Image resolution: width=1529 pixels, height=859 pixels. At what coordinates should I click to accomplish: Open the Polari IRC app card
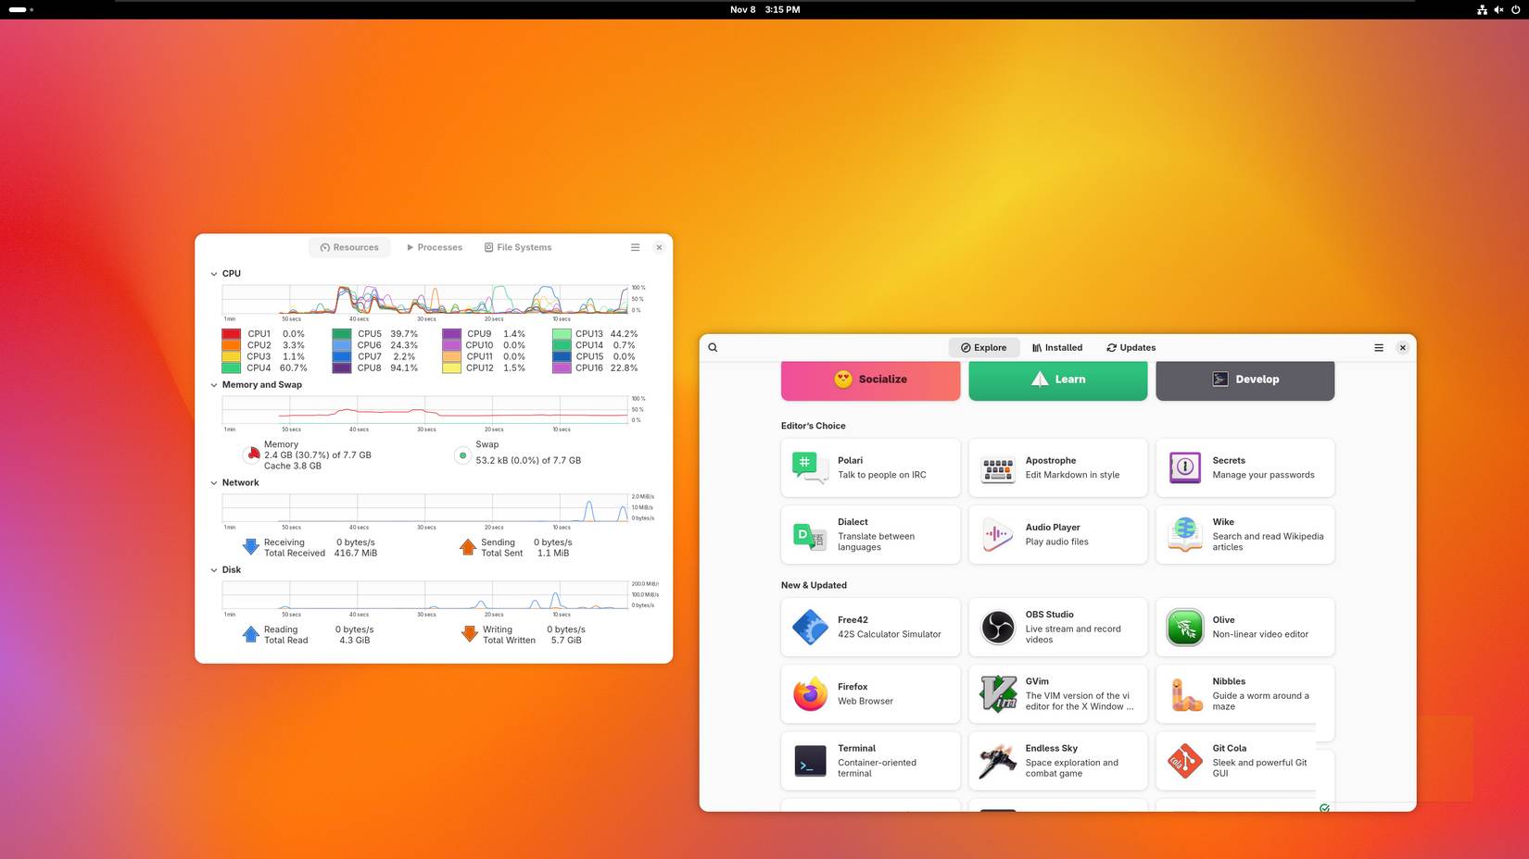(870, 467)
